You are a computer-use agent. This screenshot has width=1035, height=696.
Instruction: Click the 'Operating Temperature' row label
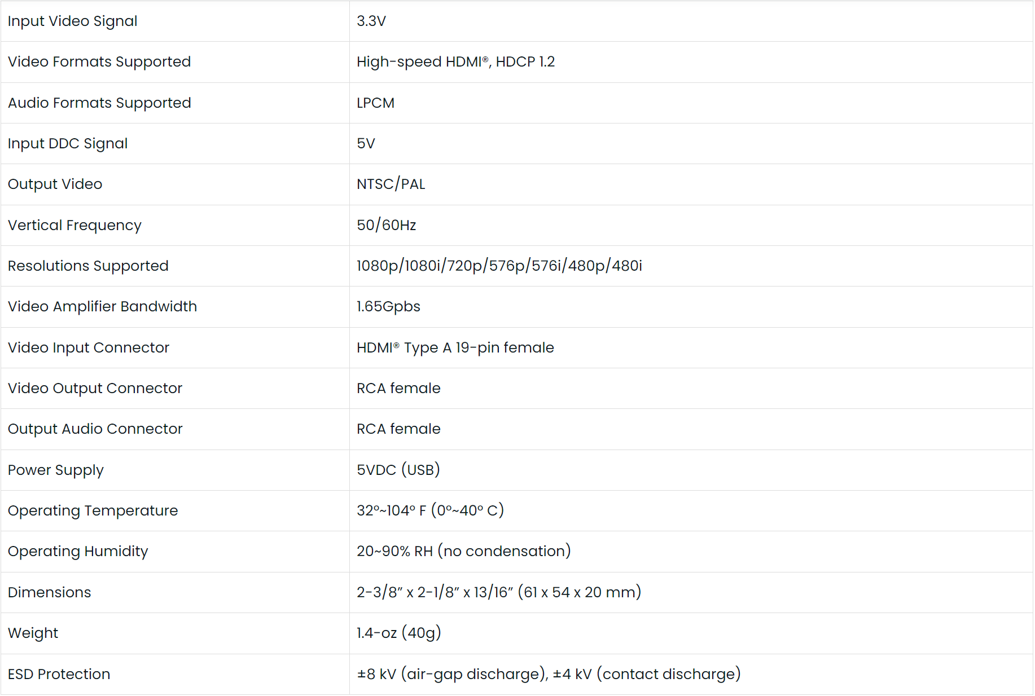(93, 511)
